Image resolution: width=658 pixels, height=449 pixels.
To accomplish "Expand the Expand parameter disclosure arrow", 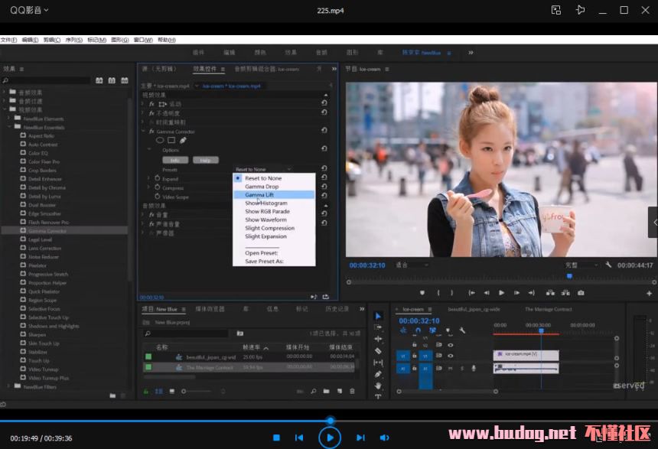I will click(148, 178).
